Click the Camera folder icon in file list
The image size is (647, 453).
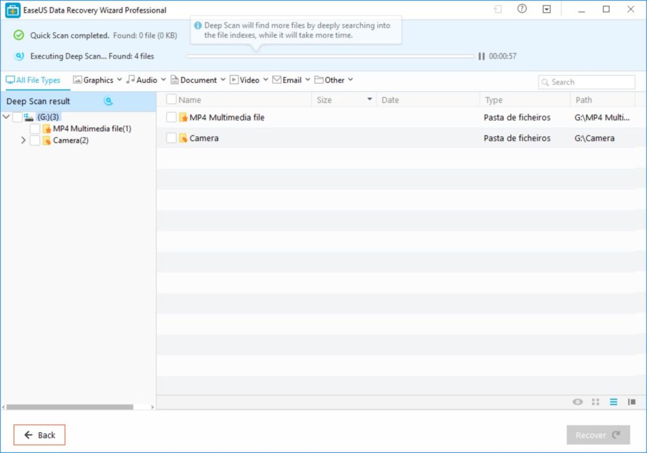click(x=183, y=138)
